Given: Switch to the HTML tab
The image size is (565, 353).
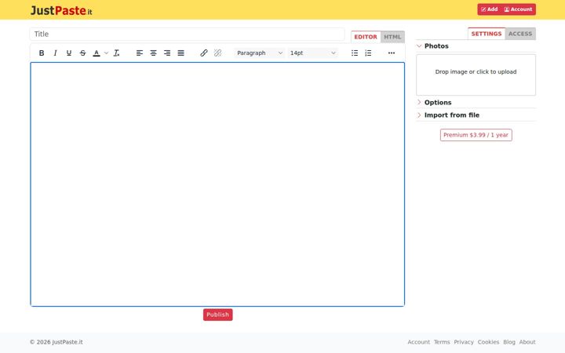Looking at the screenshot, I should (x=392, y=37).
